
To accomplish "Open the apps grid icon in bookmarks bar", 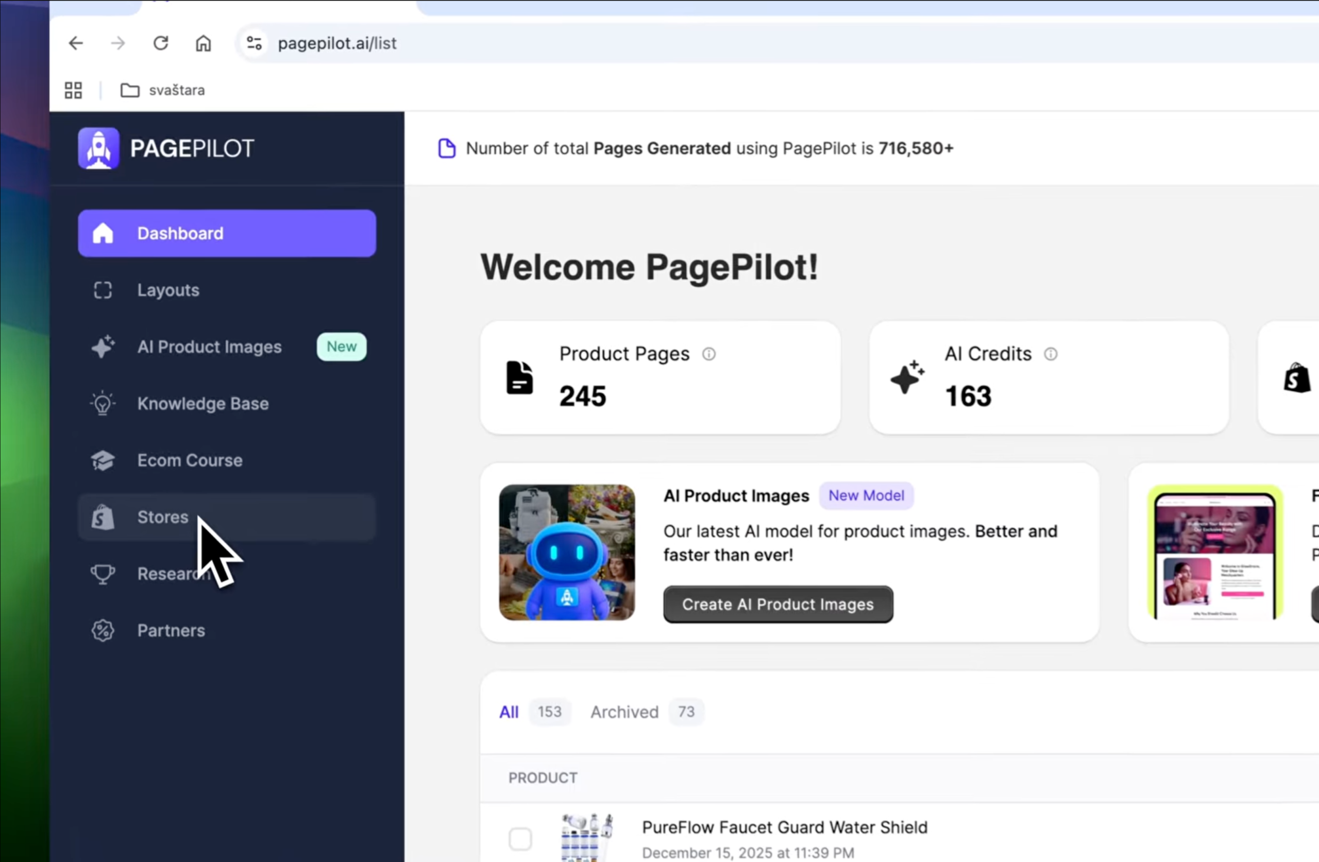I will click(74, 90).
